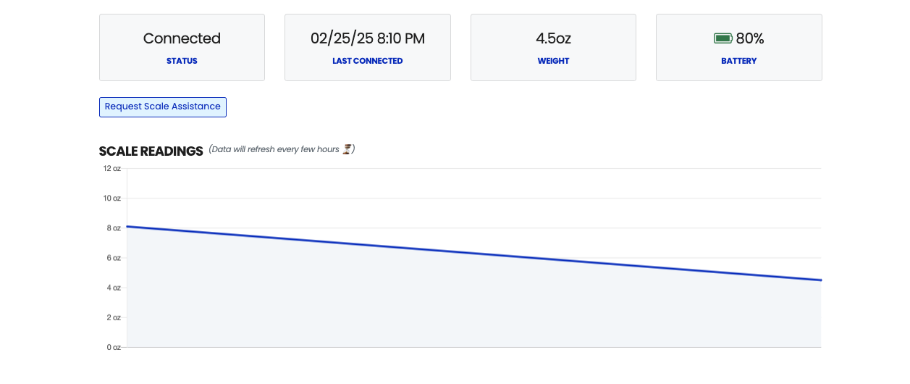Click the green battery icon
This screenshot has height=384, width=910.
coord(723,38)
